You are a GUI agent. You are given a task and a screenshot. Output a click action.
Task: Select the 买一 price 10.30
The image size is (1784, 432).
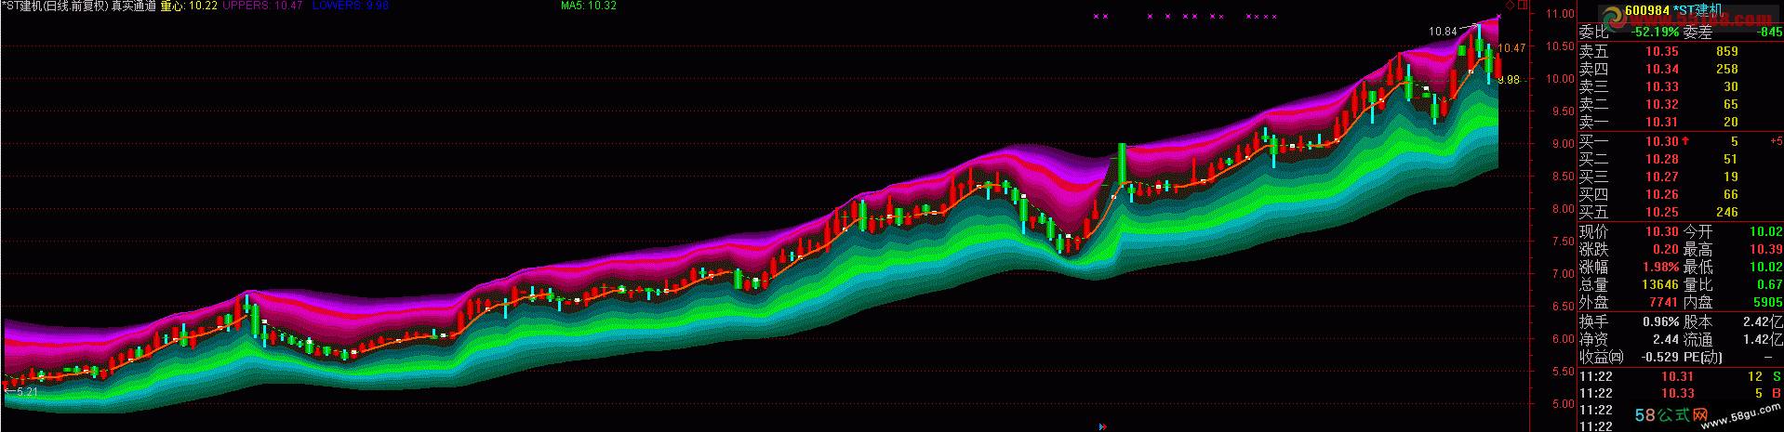1661,141
